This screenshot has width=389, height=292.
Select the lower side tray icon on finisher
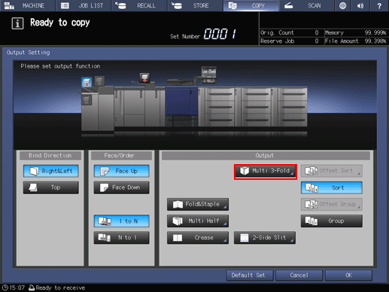[87, 100]
